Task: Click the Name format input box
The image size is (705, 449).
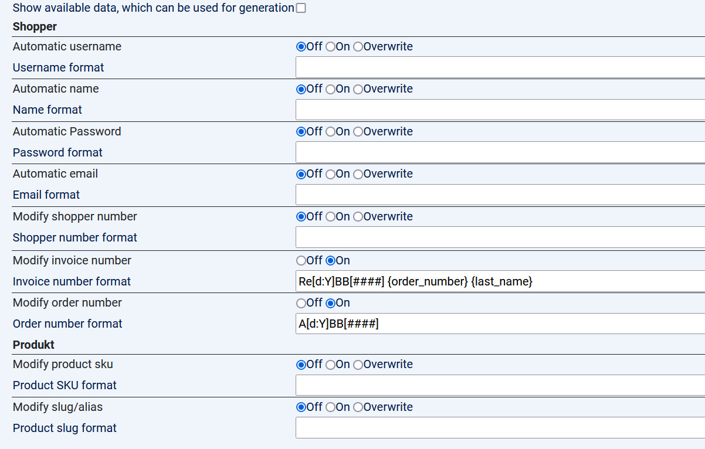Action: [x=500, y=110]
